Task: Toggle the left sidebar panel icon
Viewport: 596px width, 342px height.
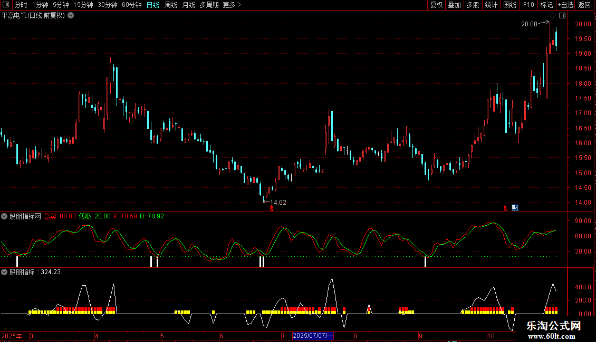Action: (x=5, y=5)
